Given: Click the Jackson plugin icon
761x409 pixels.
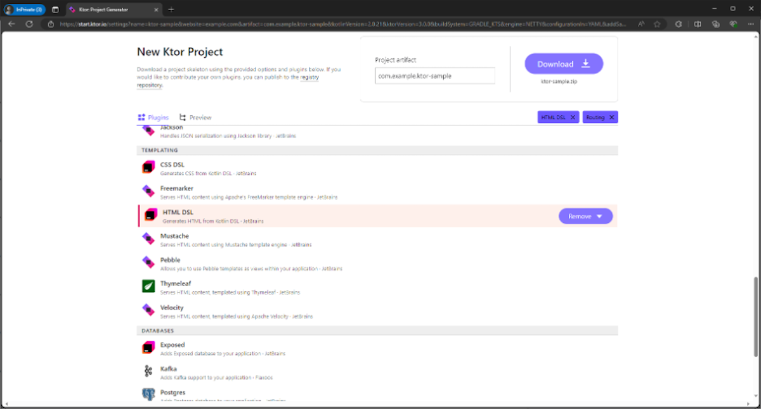Looking at the screenshot, I should (148, 130).
